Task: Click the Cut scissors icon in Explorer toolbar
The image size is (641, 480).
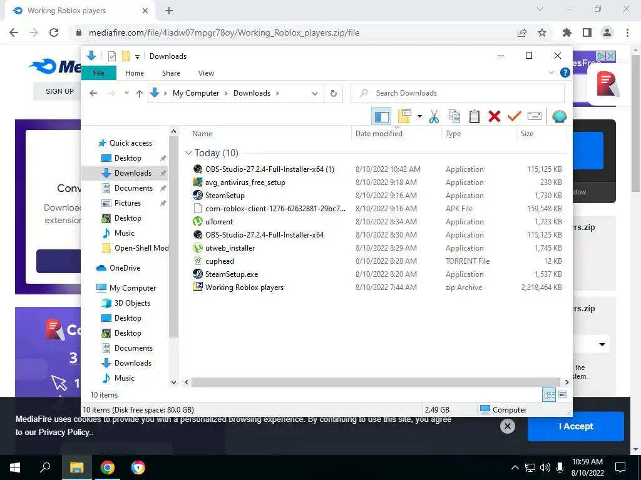Action: pos(434,116)
